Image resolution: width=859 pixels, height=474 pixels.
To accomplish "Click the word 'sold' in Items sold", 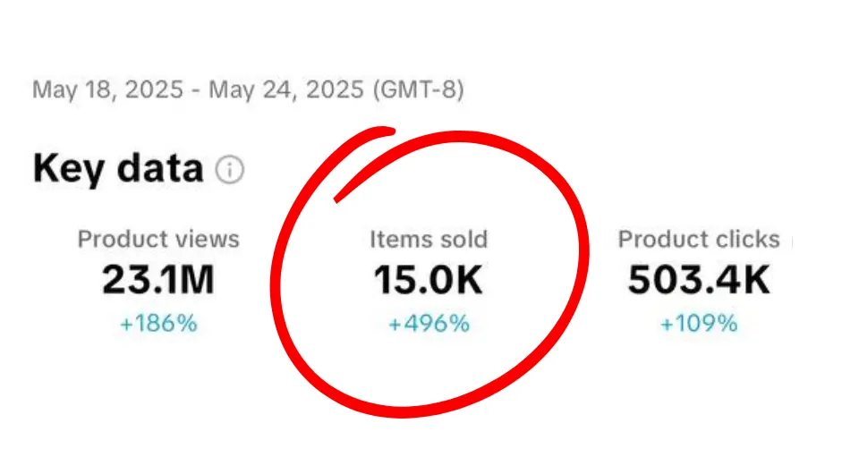I will pos(458,240).
